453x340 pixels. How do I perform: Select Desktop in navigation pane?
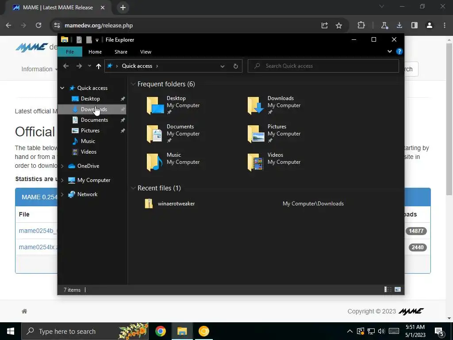(90, 99)
